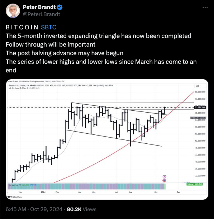Select the 2024 label on time axis
This screenshot has height=219, width=214.
click(43, 192)
